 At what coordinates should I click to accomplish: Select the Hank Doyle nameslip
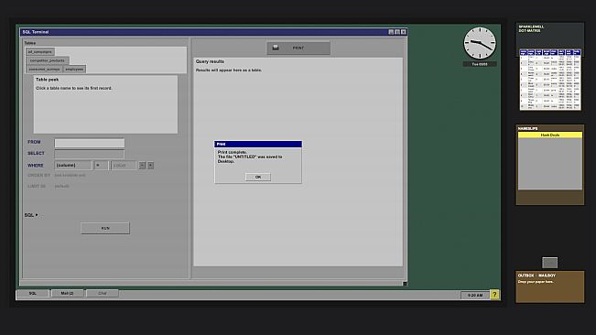point(550,135)
